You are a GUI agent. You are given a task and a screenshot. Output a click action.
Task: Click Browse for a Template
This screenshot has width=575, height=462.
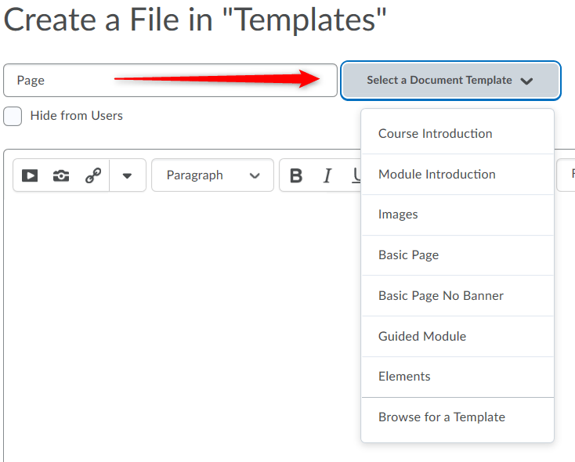[441, 417]
